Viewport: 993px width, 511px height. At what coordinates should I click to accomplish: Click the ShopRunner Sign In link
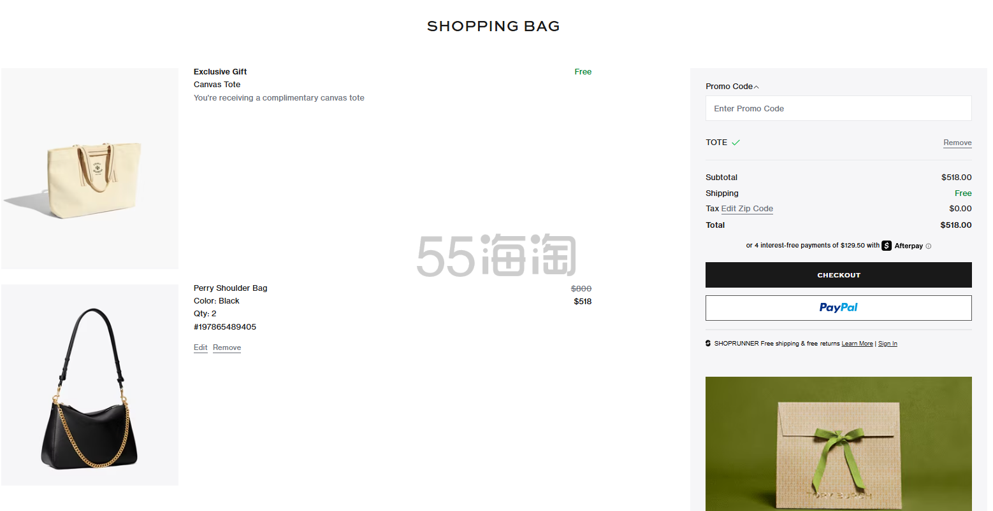click(887, 344)
